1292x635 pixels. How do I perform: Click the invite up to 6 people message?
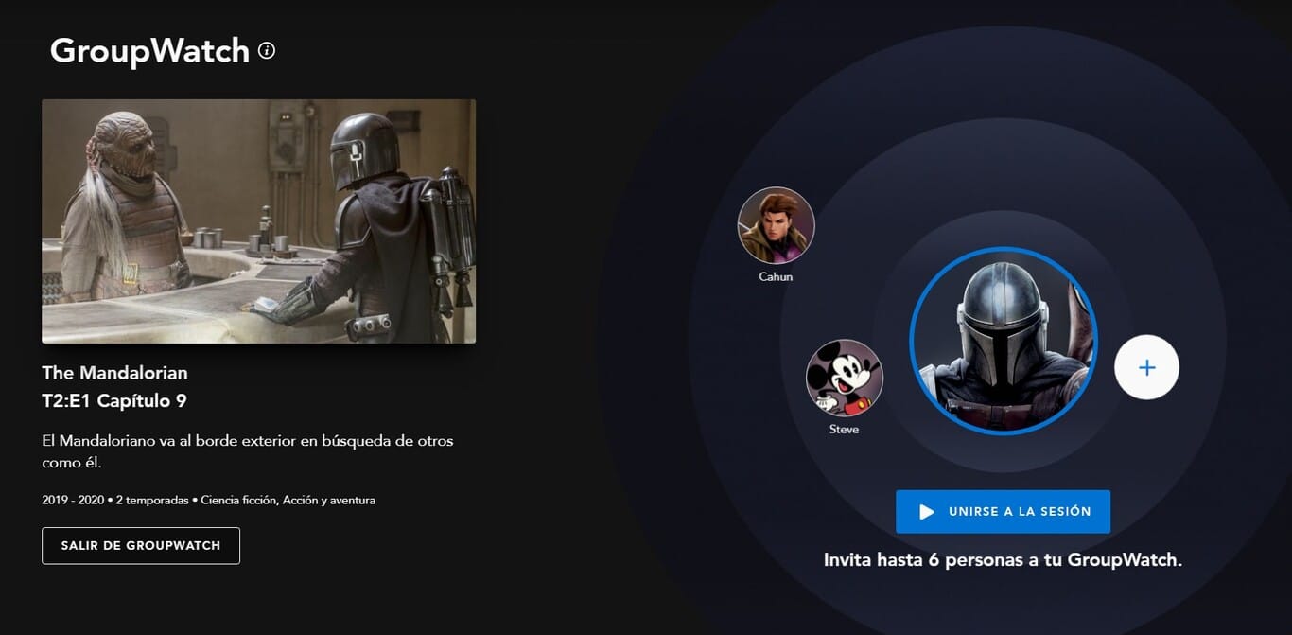click(x=1003, y=559)
